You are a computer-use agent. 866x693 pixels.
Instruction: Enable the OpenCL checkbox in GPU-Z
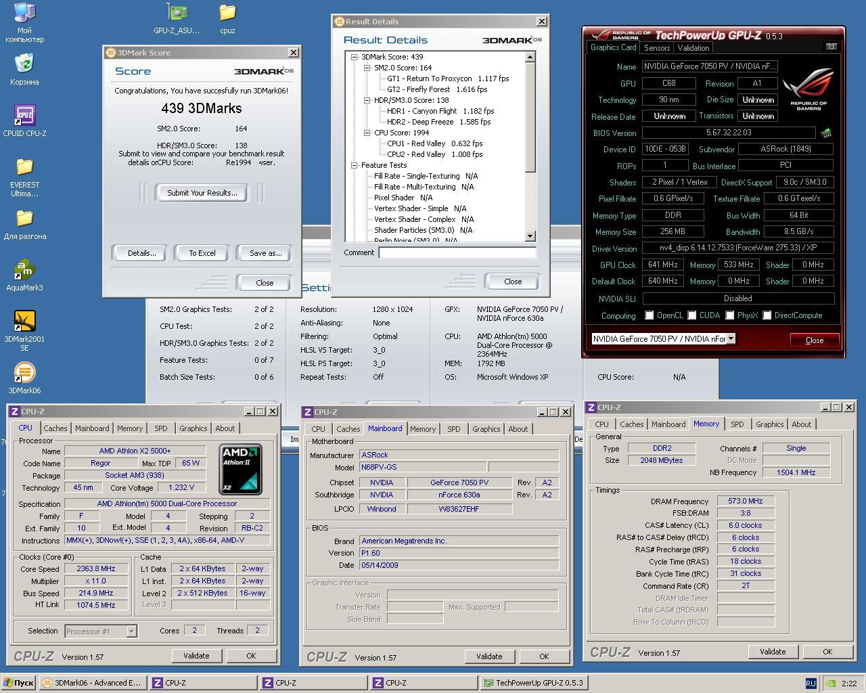click(x=649, y=315)
